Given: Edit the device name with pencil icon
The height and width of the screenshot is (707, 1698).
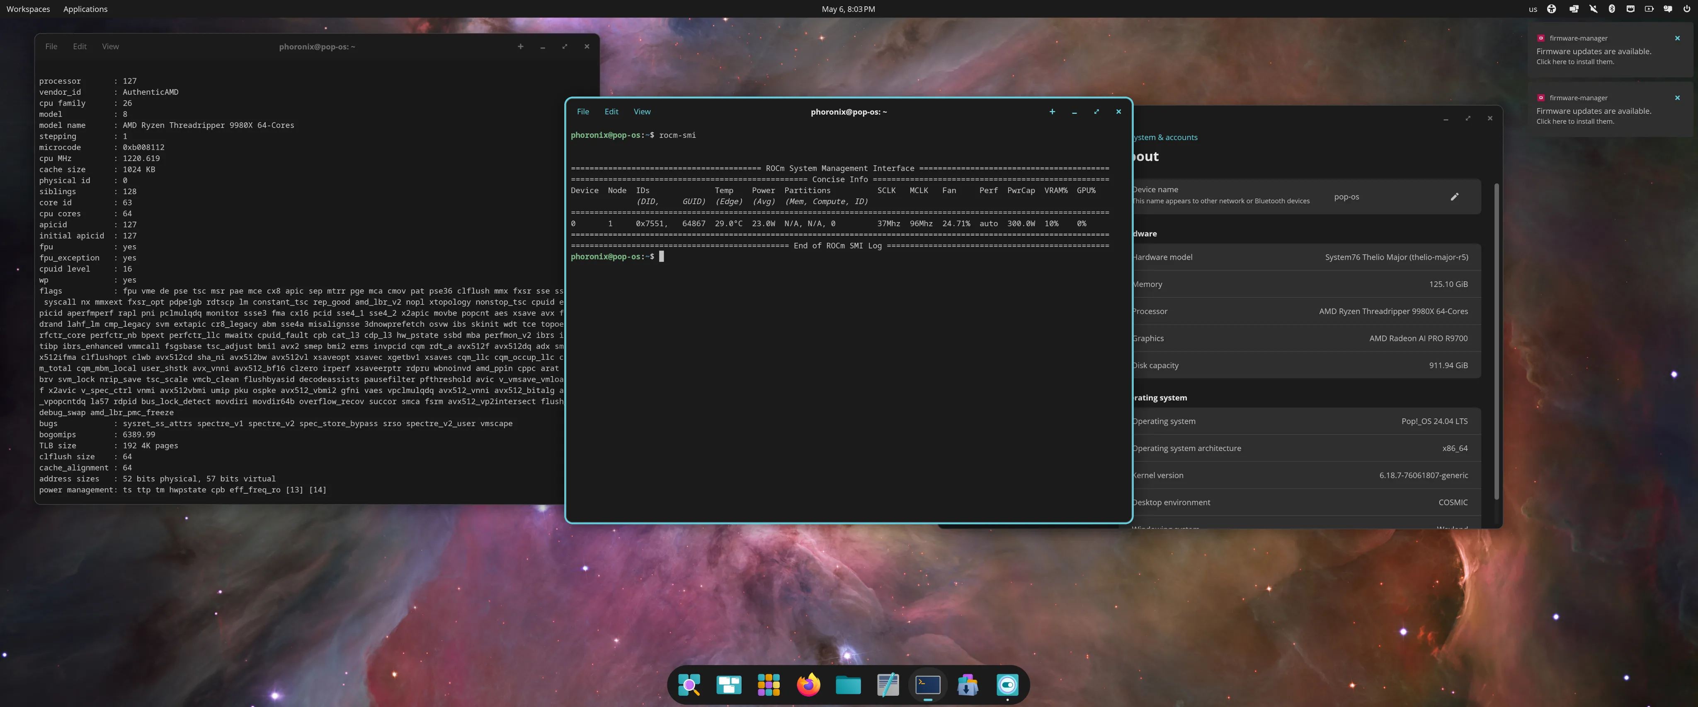Looking at the screenshot, I should (1455, 196).
